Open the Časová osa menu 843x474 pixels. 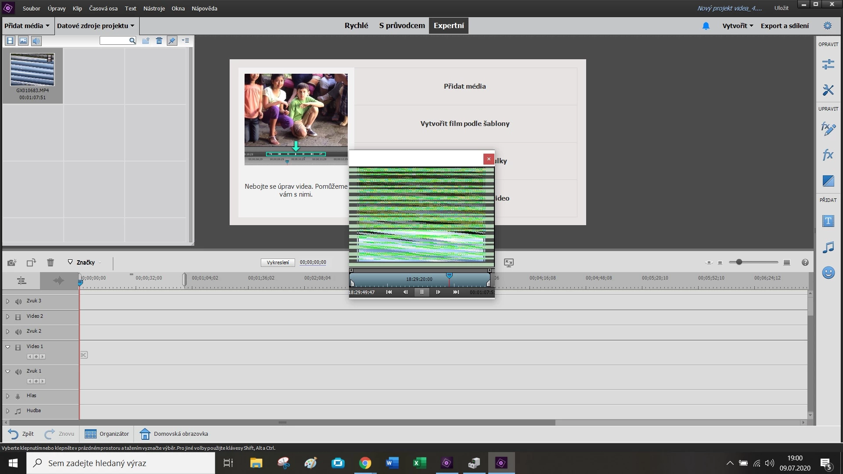coord(103,8)
